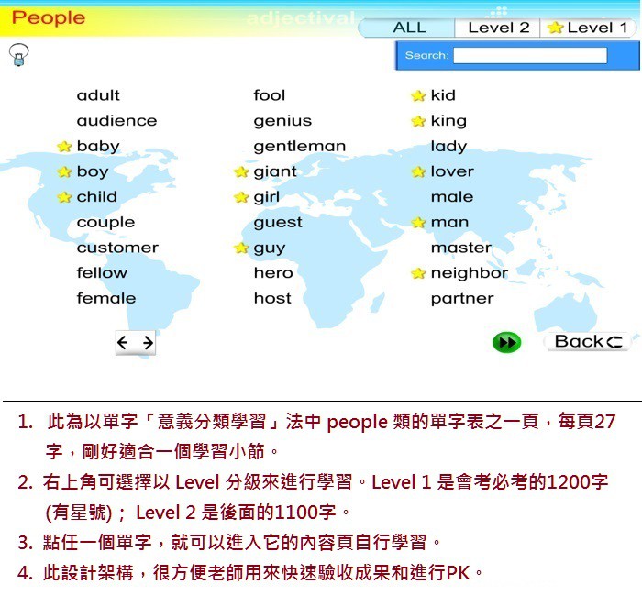Select the starred Level 1 tab
This screenshot has height=596, width=642.
click(588, 28)
